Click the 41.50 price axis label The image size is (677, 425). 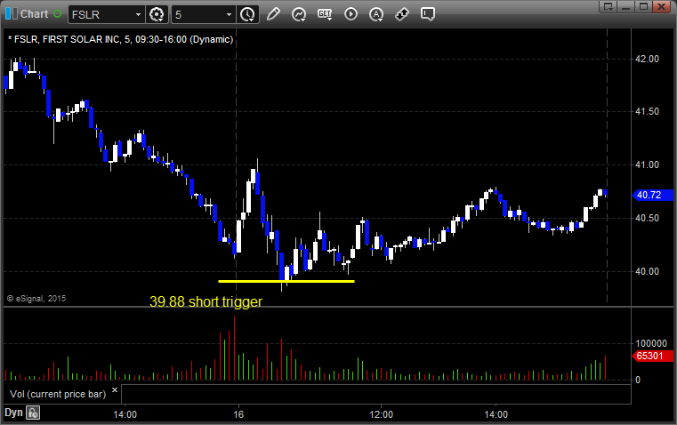[x=648, y=112]
